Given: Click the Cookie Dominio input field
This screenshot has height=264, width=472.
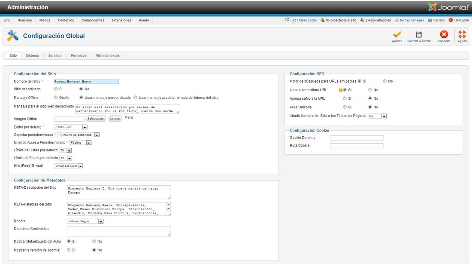Looking at the screenshot, I should 356,138.
